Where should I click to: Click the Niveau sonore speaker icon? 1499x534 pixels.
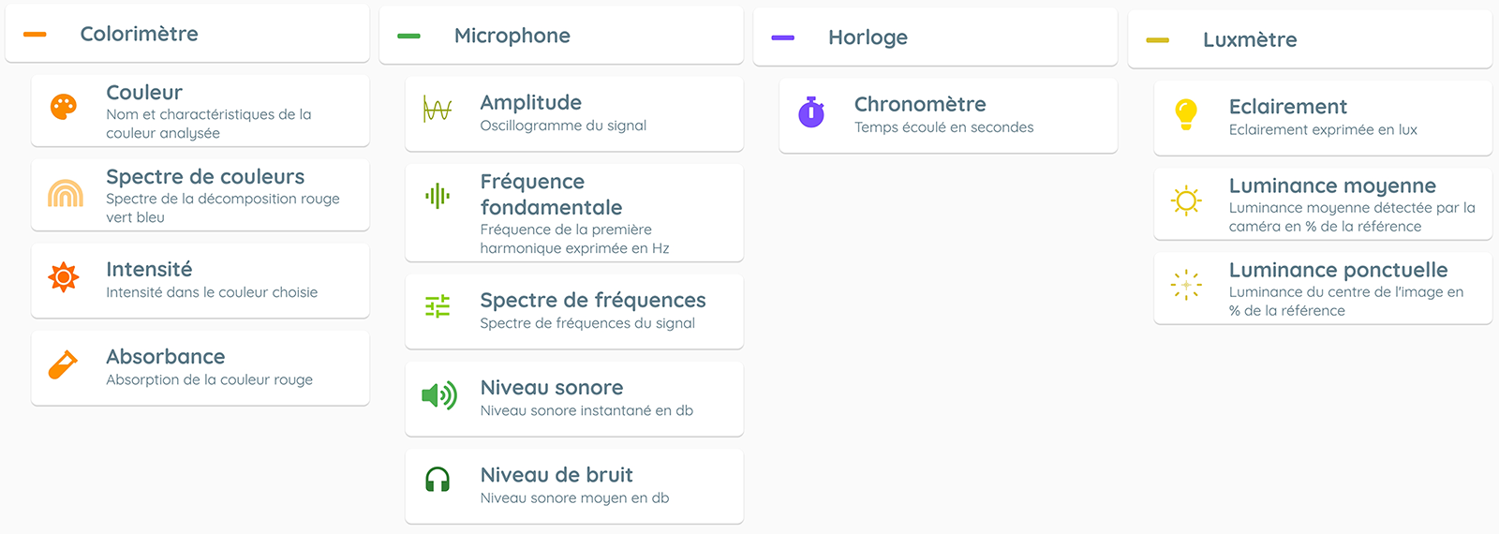coord(438,395)
